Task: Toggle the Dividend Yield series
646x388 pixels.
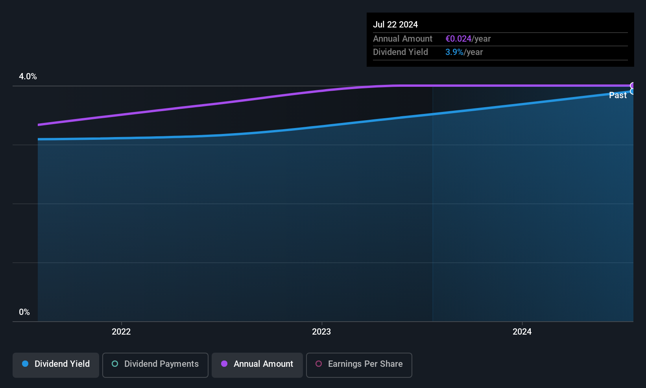Action: 55,365
